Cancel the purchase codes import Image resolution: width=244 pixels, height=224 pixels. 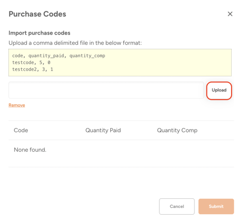(x=177, y=206)
